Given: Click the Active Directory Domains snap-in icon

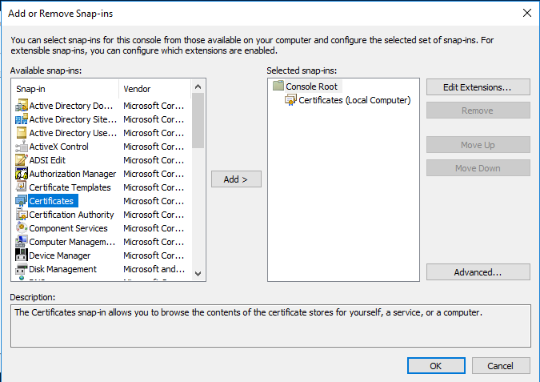Looking at the screenshot, I should (22, 106).
